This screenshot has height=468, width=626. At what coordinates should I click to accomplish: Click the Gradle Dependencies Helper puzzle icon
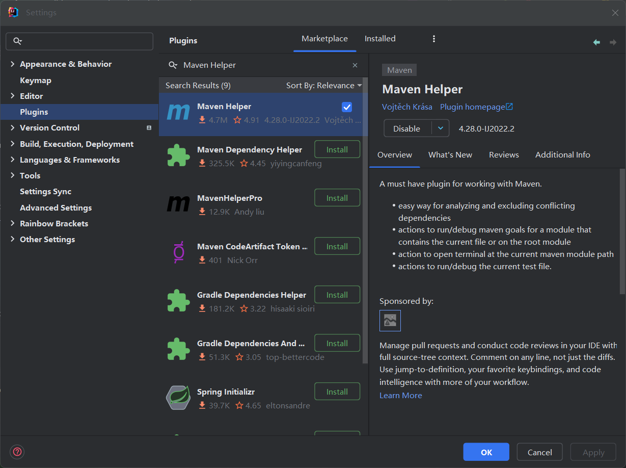[178, 301]
